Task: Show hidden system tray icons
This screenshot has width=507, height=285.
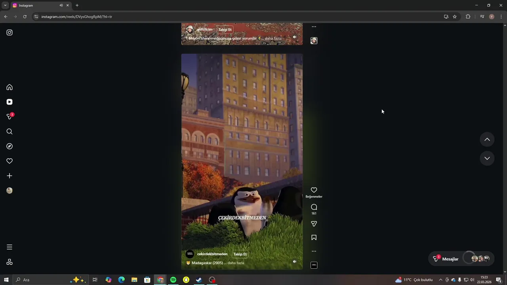Action: coord(440,280)
